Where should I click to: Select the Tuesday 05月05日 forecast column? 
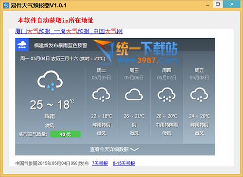coord(102,102)
